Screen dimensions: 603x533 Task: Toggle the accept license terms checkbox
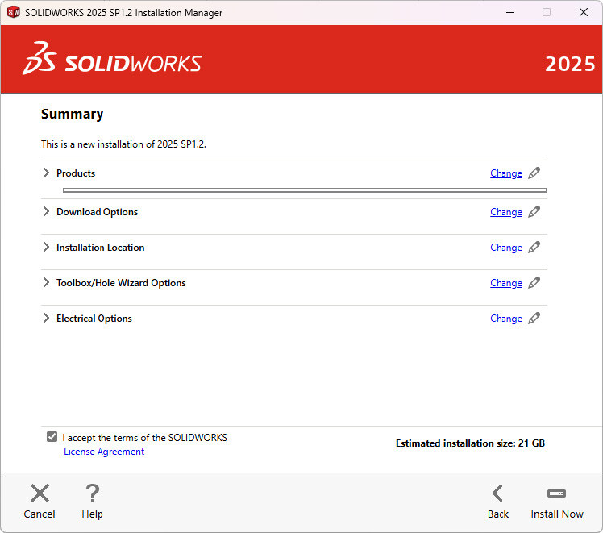(52, 437)
